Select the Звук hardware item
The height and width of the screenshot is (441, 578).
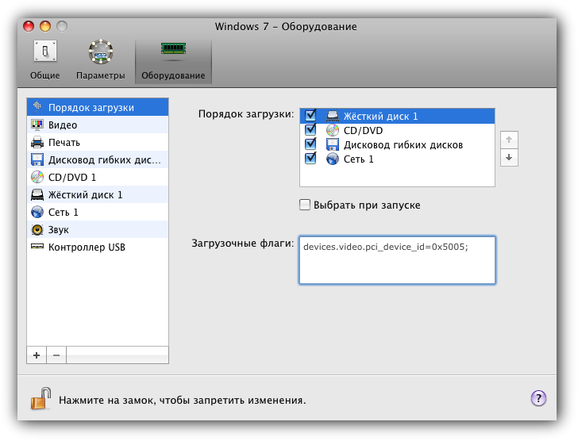pyautogui.click(x=98, y=229)
